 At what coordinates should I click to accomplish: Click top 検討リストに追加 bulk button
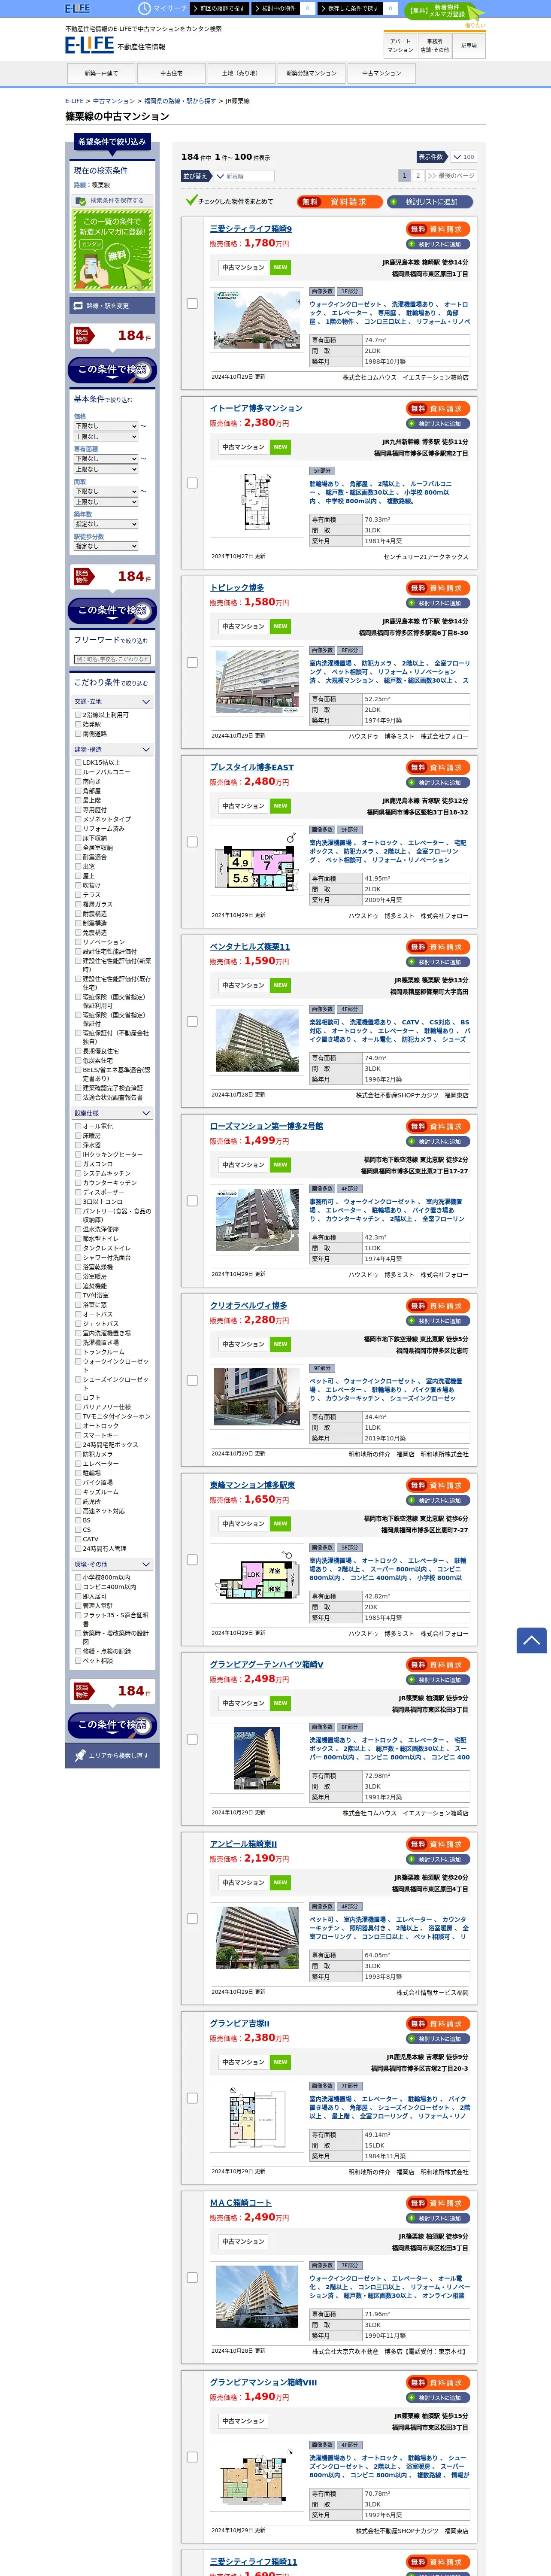430,202
